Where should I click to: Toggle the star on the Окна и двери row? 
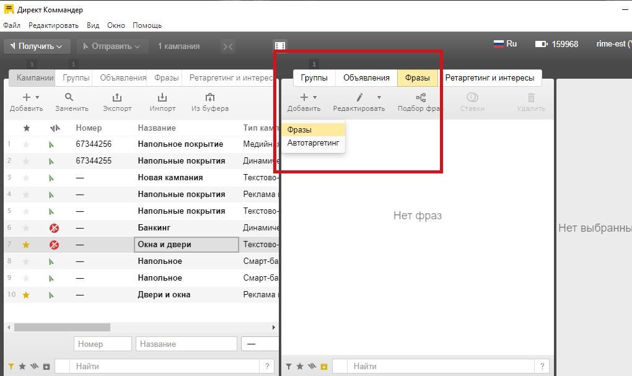click(x=26, y=245)
